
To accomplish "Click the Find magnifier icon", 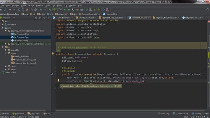I will pyautogui.click(x=32, y=10).
